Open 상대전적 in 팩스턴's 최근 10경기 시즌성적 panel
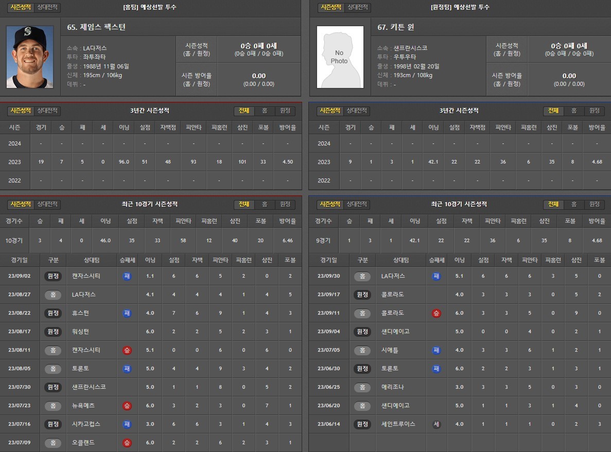This screenshot has width=611, height=452. click(x=47, y=204)
